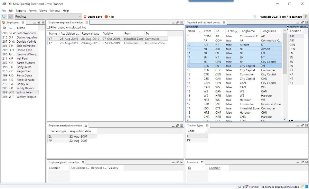Open the Views menu

click(x=43, y=11)
